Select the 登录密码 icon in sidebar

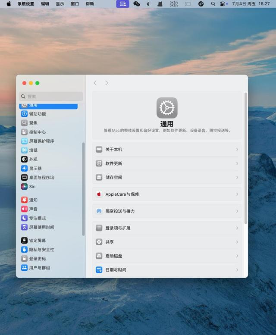(24, 259)
